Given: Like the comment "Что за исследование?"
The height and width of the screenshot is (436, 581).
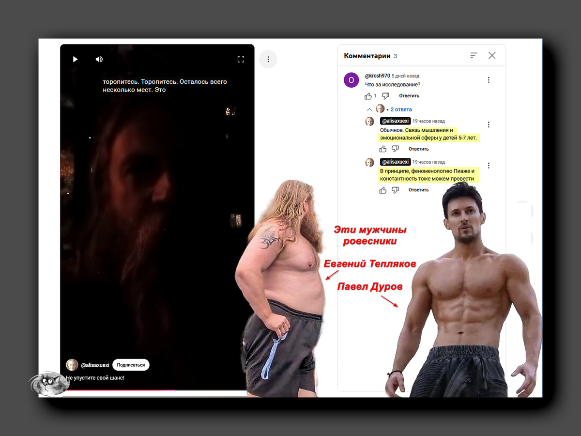Looking at the screenshot, I should coord(368,96).
